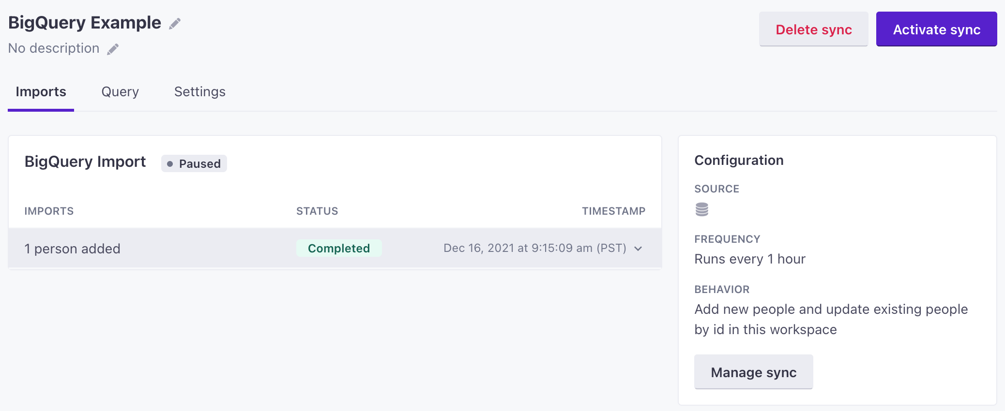The height and width of the screenshot is (411, 1005).
Task: Select the '1 person added' import row
Action: [335, 248]
